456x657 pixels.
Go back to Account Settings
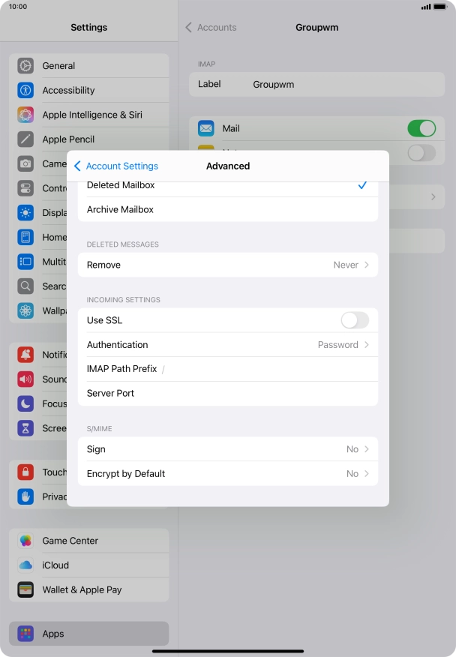pyautogui.click(x=116, y=166)
